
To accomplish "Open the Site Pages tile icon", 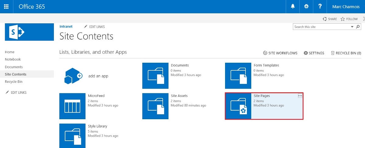I will pyautogui.click(x=238, y=106).
